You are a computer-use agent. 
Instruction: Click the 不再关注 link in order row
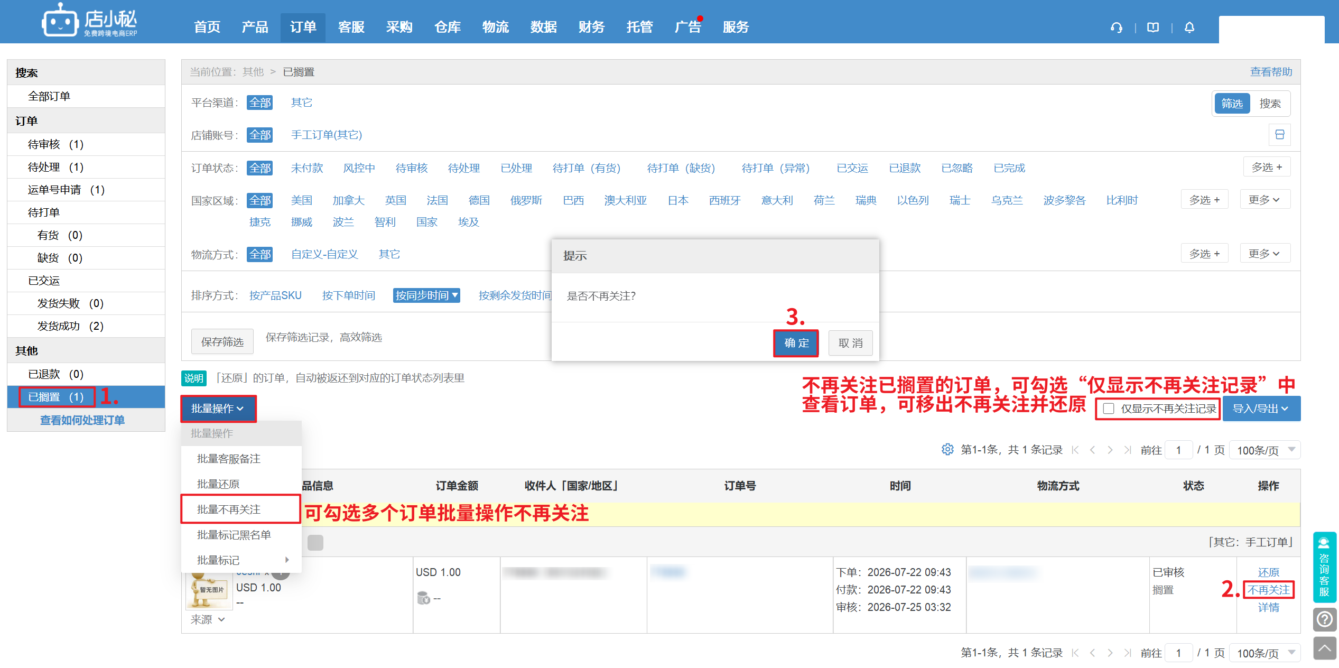point(1268,590)
